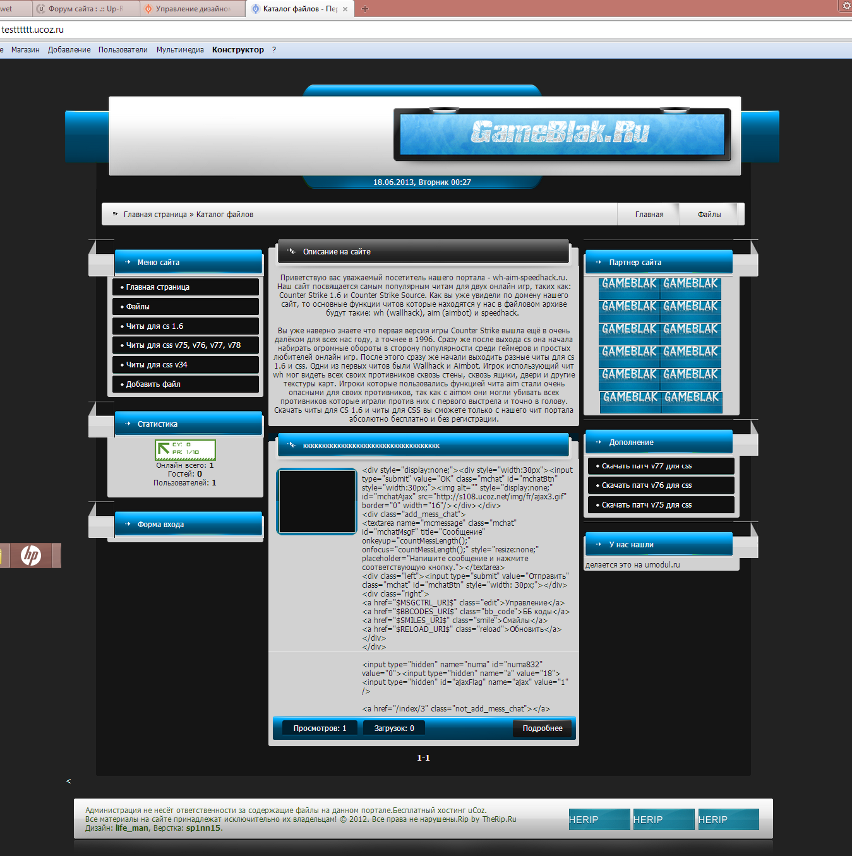Click the Каталог файлов breadcrumb link

point(225,215)
